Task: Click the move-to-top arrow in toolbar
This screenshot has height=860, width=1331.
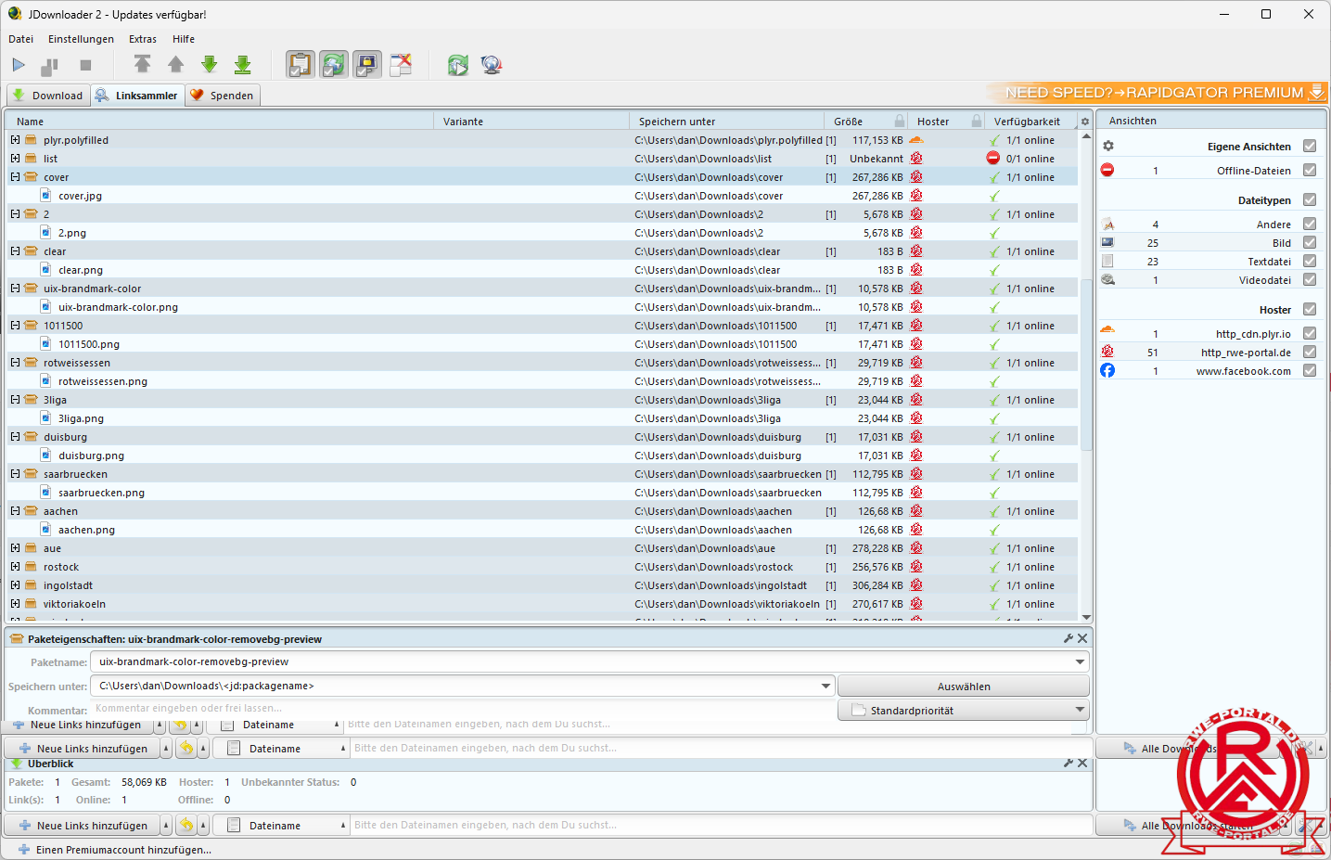Action: (142, 64)
